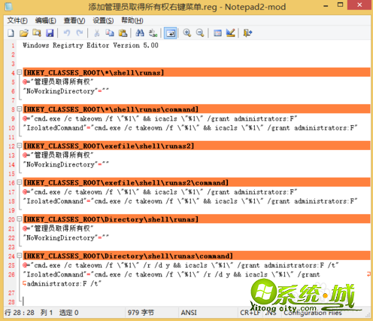The height and width of the screenshot is (321, 373).
Task: Maximize the Notepad2-mod window
Action: click(x=340, y=5)
